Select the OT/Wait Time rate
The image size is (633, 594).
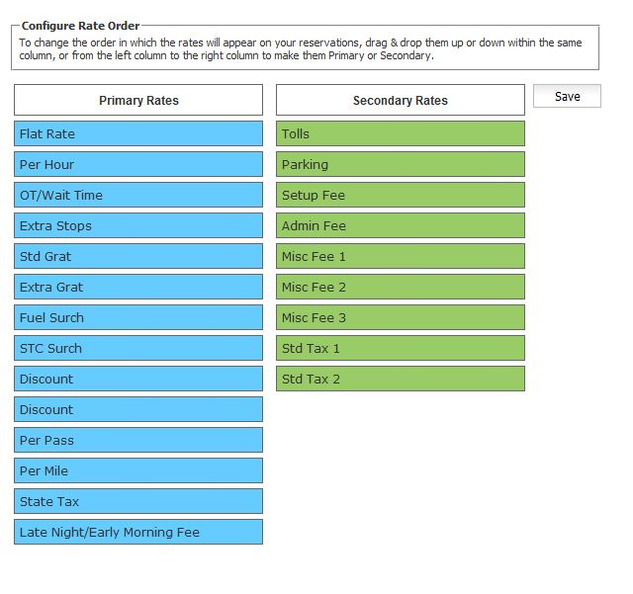click(138, 195)
